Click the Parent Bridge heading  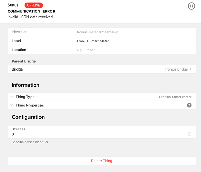point(24,61)
